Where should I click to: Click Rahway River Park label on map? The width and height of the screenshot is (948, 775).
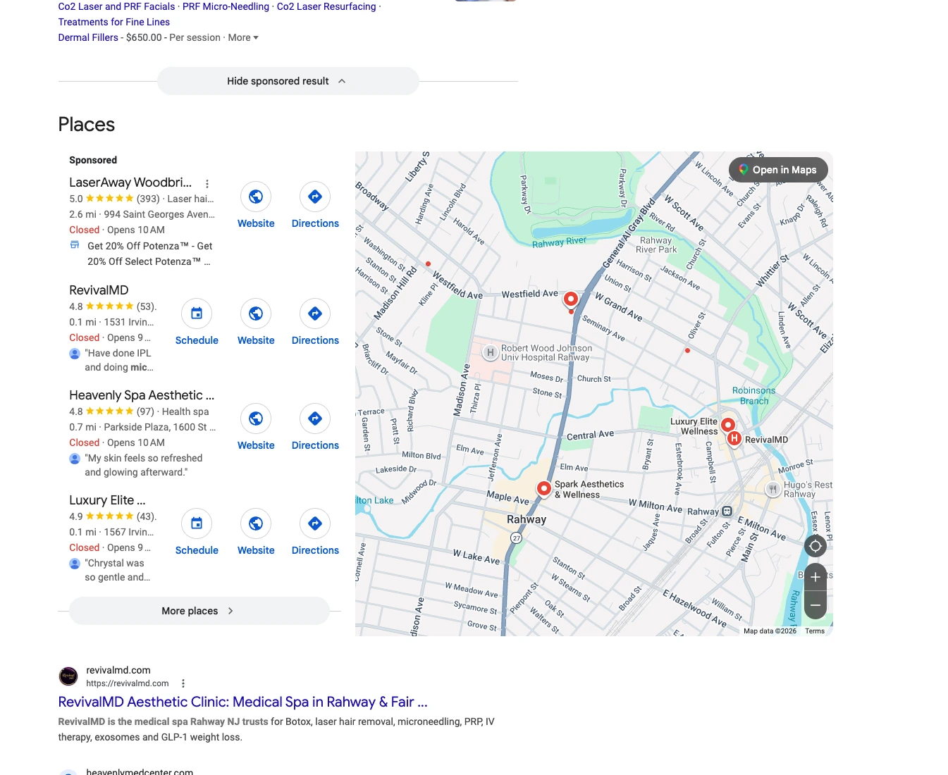pyautogui.click(x=656, y=245)
